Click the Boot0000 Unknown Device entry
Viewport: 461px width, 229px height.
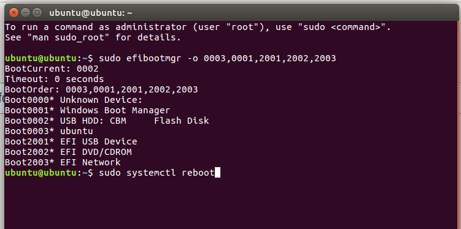(x=74, y=100)
